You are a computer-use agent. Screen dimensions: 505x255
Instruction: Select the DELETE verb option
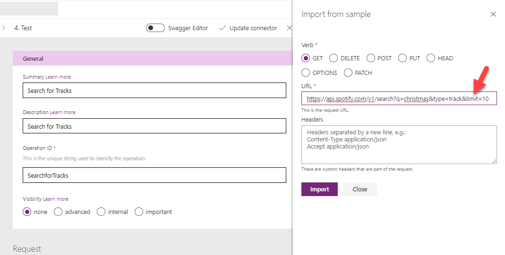click(x=334, y=58)
